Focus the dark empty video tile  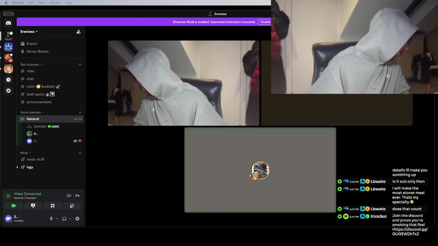(x=337, y=109)
